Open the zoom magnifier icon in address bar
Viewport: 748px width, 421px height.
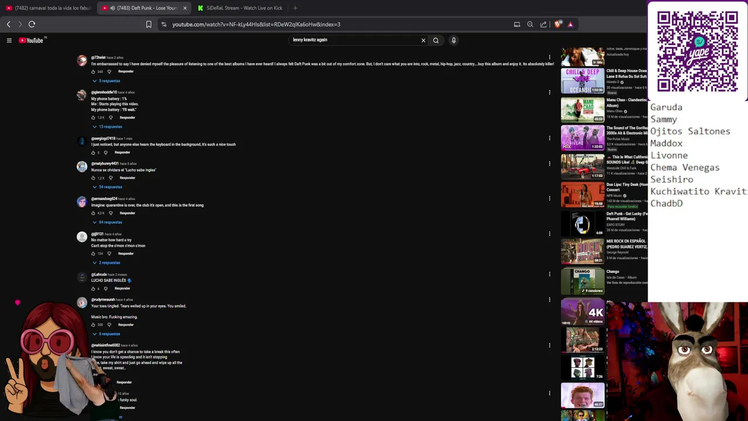coord(530,25)
